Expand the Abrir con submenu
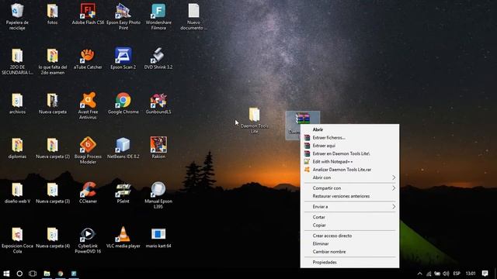This screenshot has width=497, height=279. (349, 177)
